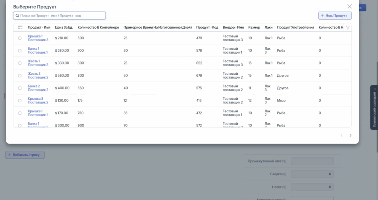Open the Жесть 1 Поставщик 3 link

coord(38,63)
